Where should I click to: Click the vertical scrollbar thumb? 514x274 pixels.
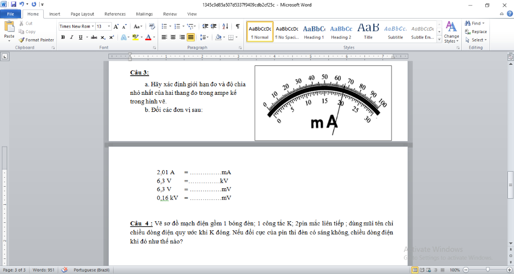(510, 185)
